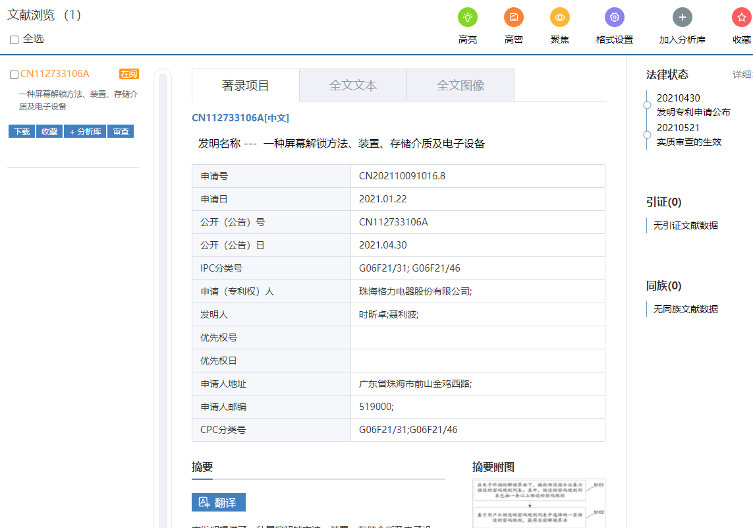Open the CN112733106A[中文] document link
Viewport: 753px width, 528px height.
(x=240, y=118)
